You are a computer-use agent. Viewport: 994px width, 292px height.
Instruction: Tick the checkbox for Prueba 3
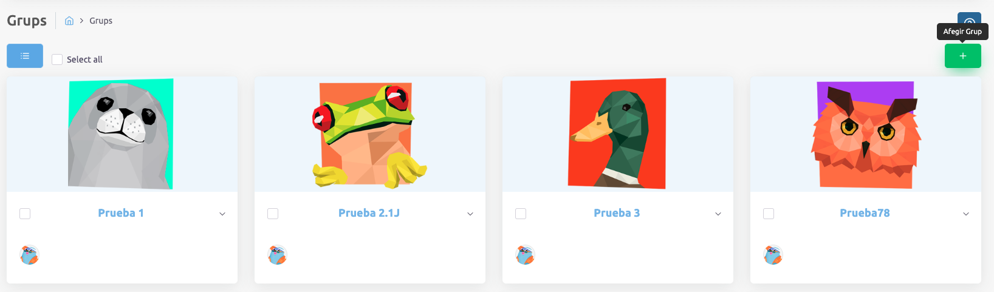click(521, 214)
